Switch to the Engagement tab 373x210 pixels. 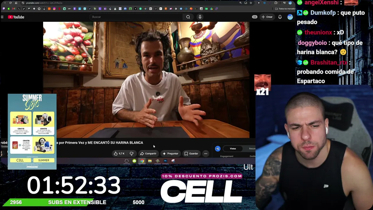click(227, 156)
